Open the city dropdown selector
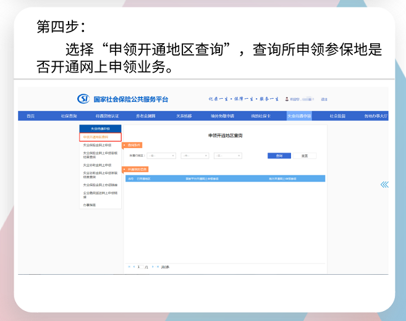The height and width of the screenshot is (321, 406). click(194, 156)
